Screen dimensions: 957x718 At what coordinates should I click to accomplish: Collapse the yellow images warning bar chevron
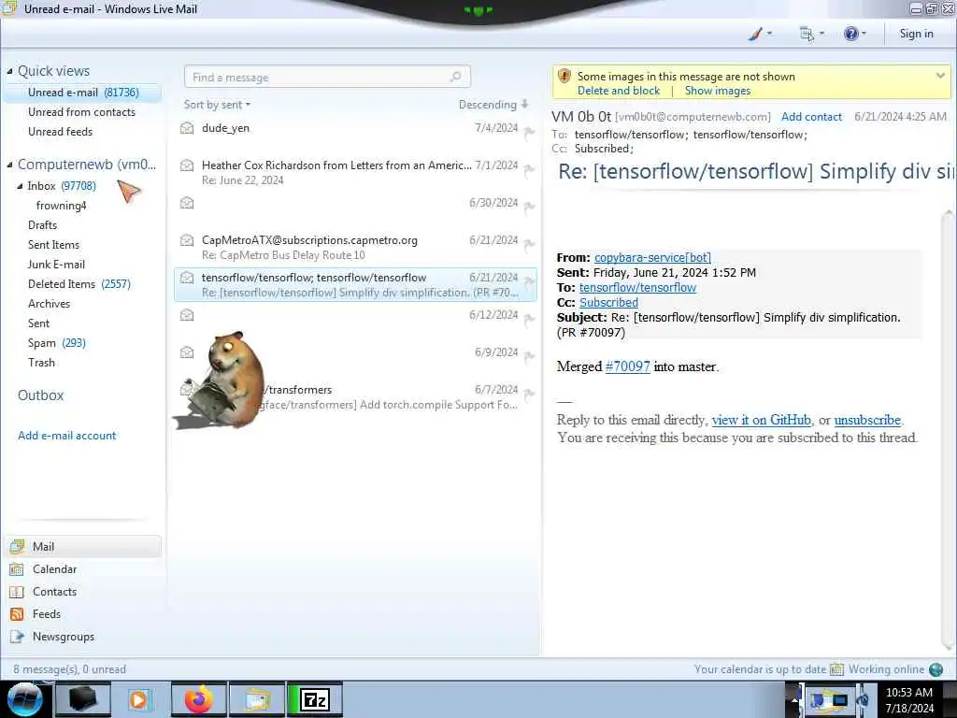[940, 76]
